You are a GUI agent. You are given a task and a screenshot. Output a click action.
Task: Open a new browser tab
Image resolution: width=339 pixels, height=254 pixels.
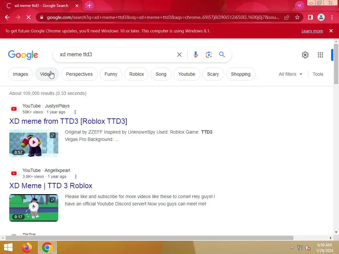point(89,6)
